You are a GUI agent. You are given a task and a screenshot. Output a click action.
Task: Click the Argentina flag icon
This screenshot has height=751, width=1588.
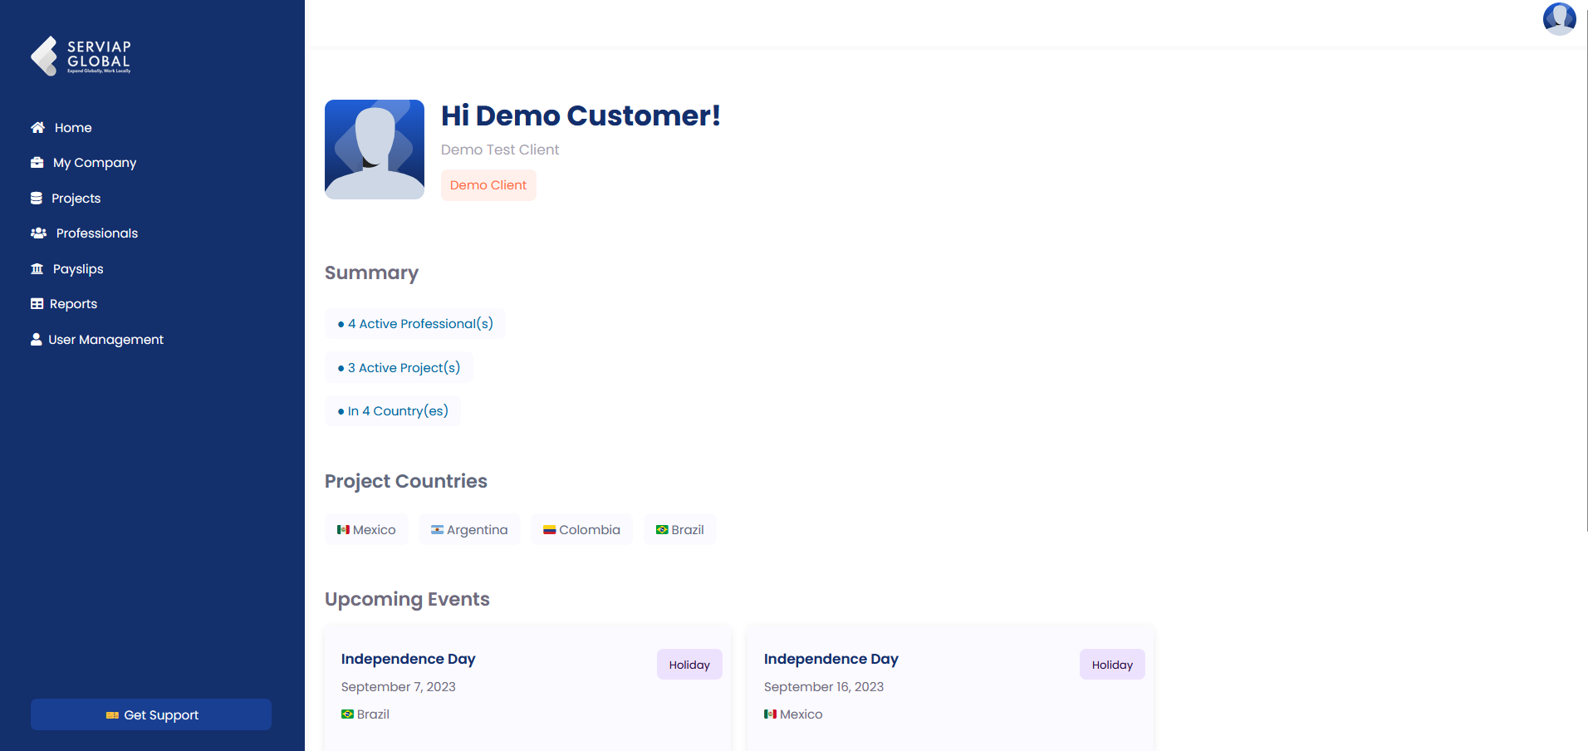(x=437, y=530)
